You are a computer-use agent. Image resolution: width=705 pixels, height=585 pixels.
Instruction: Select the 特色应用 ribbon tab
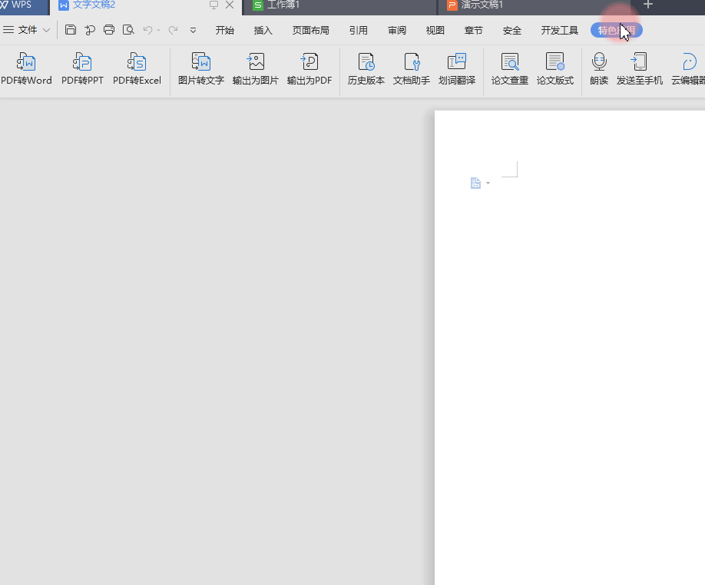coord(617,30)
